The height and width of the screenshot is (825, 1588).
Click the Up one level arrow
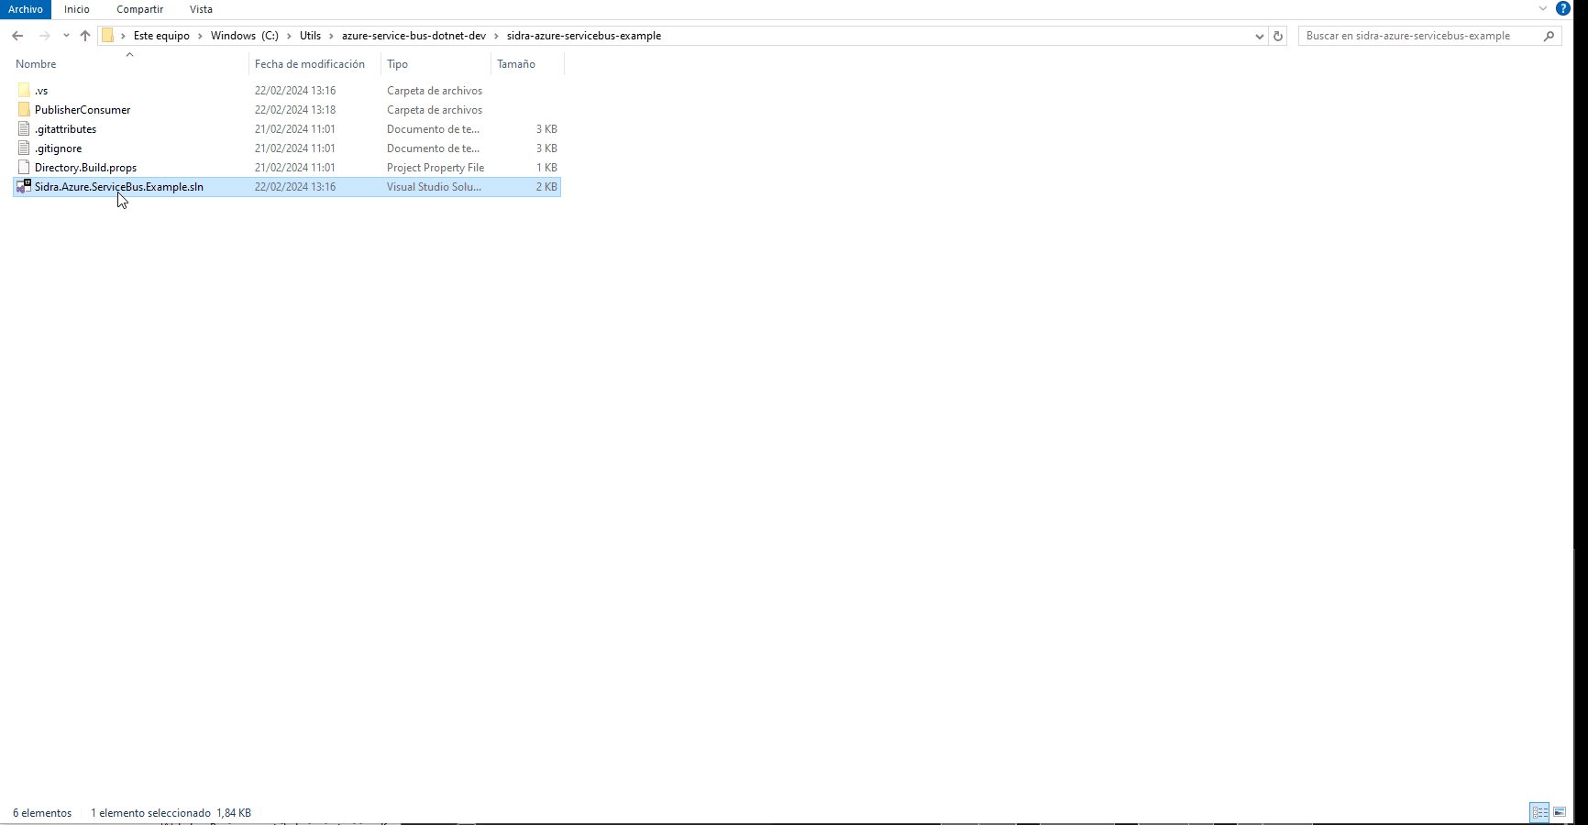point(85,36)
